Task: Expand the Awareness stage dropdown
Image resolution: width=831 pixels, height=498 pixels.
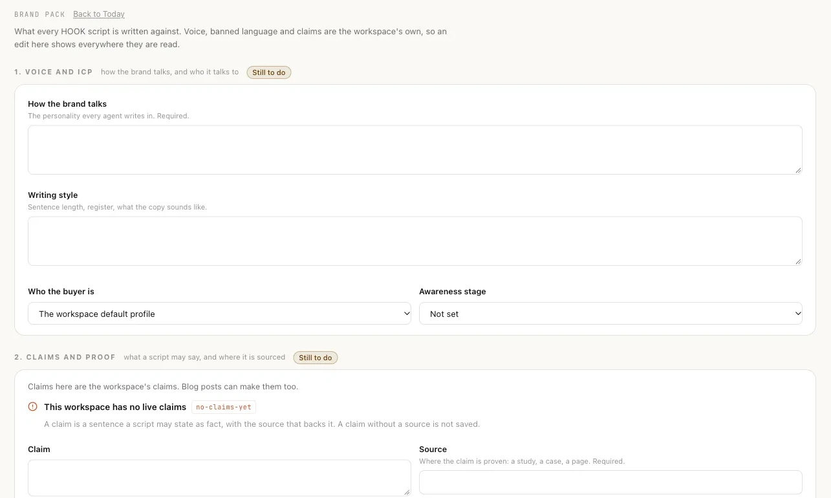Action: pyautogui.click(x=610, y=314)
